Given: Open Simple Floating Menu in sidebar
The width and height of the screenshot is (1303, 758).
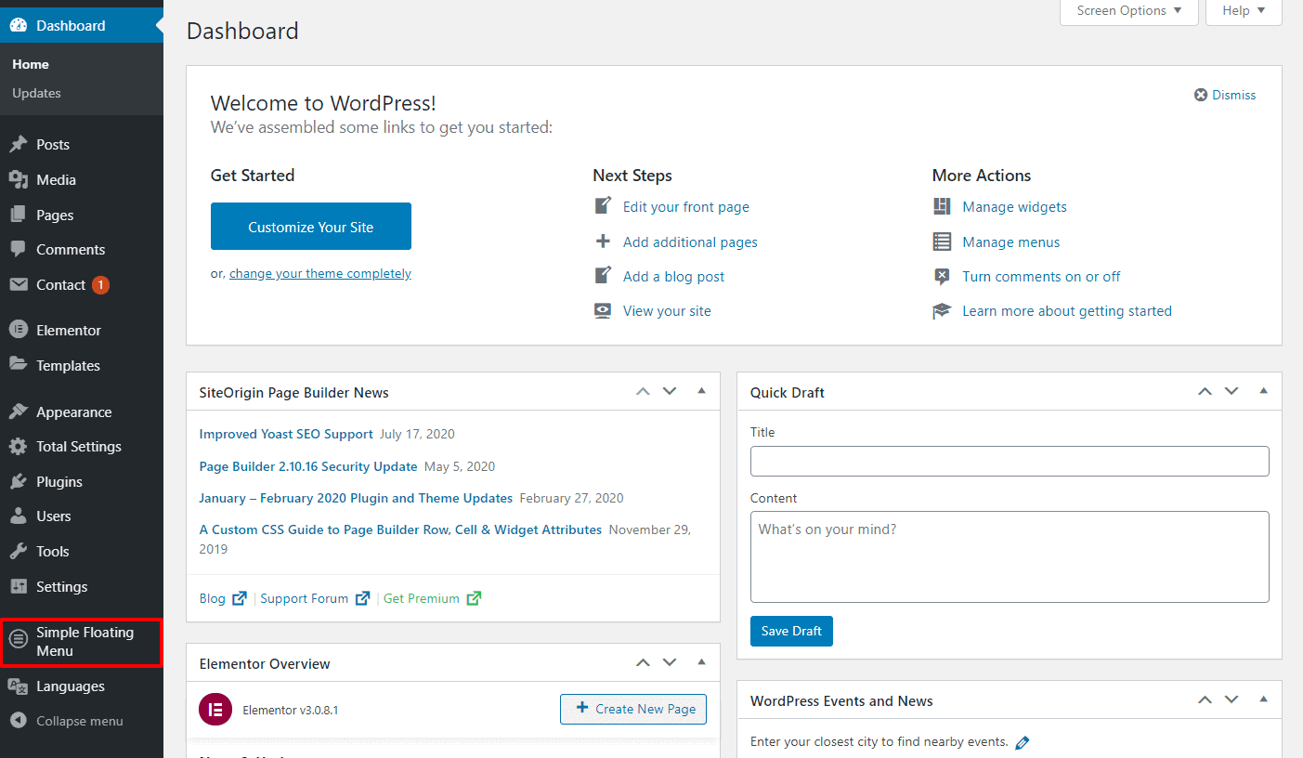Looking at the screenshot, I should (x=82, y=642).
